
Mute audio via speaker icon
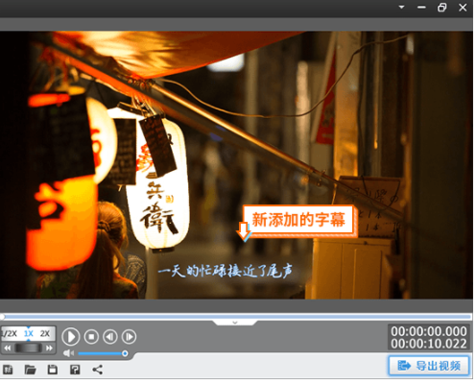tap(68, 353)
